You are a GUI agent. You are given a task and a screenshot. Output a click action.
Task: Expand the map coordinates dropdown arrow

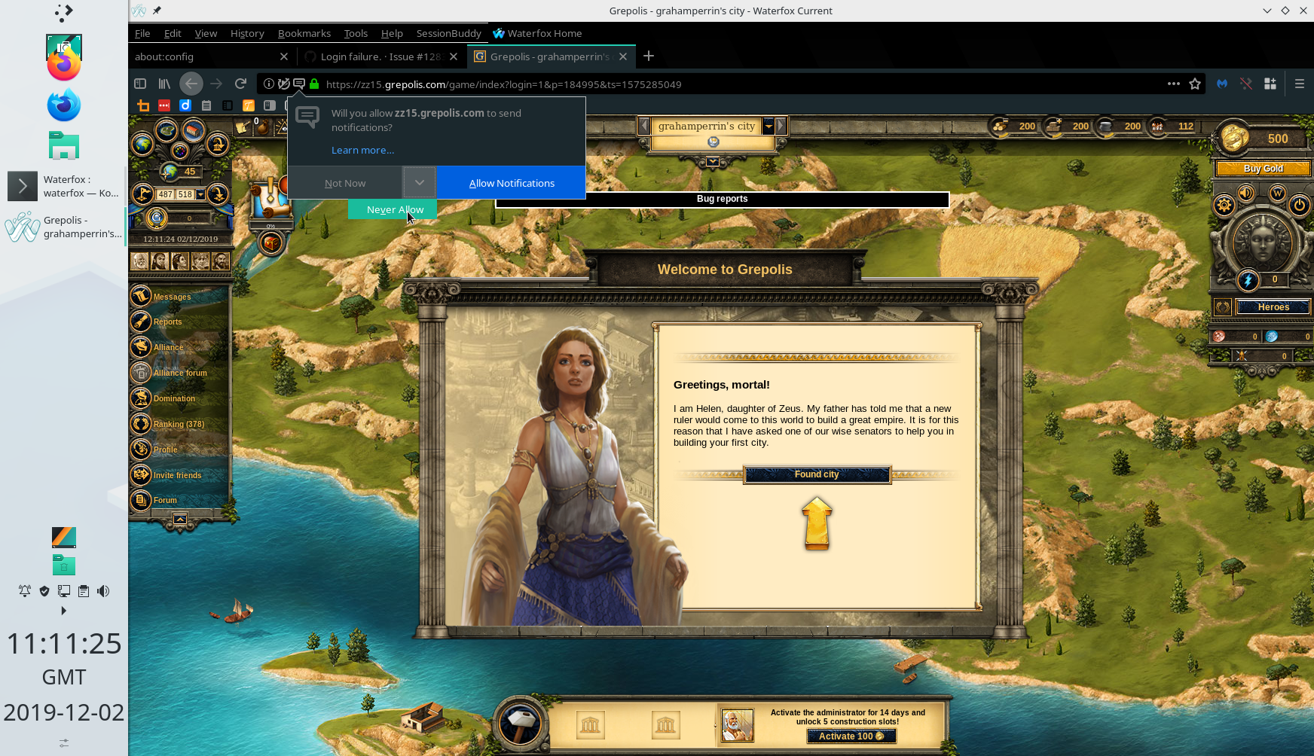click(x=201, y=194)
